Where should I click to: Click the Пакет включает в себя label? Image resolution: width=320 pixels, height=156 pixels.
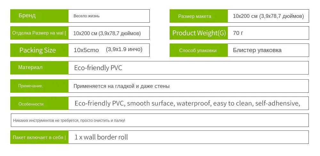click(39, 137)
